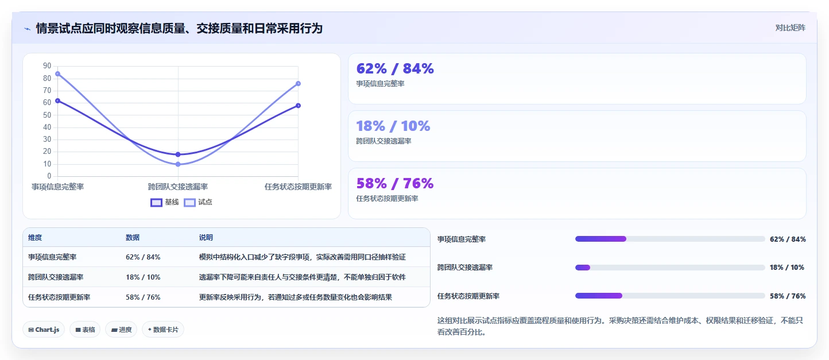829x360 pixels.
Task: Click the 进度 tag chip
Action: click(x=121, y=330)
